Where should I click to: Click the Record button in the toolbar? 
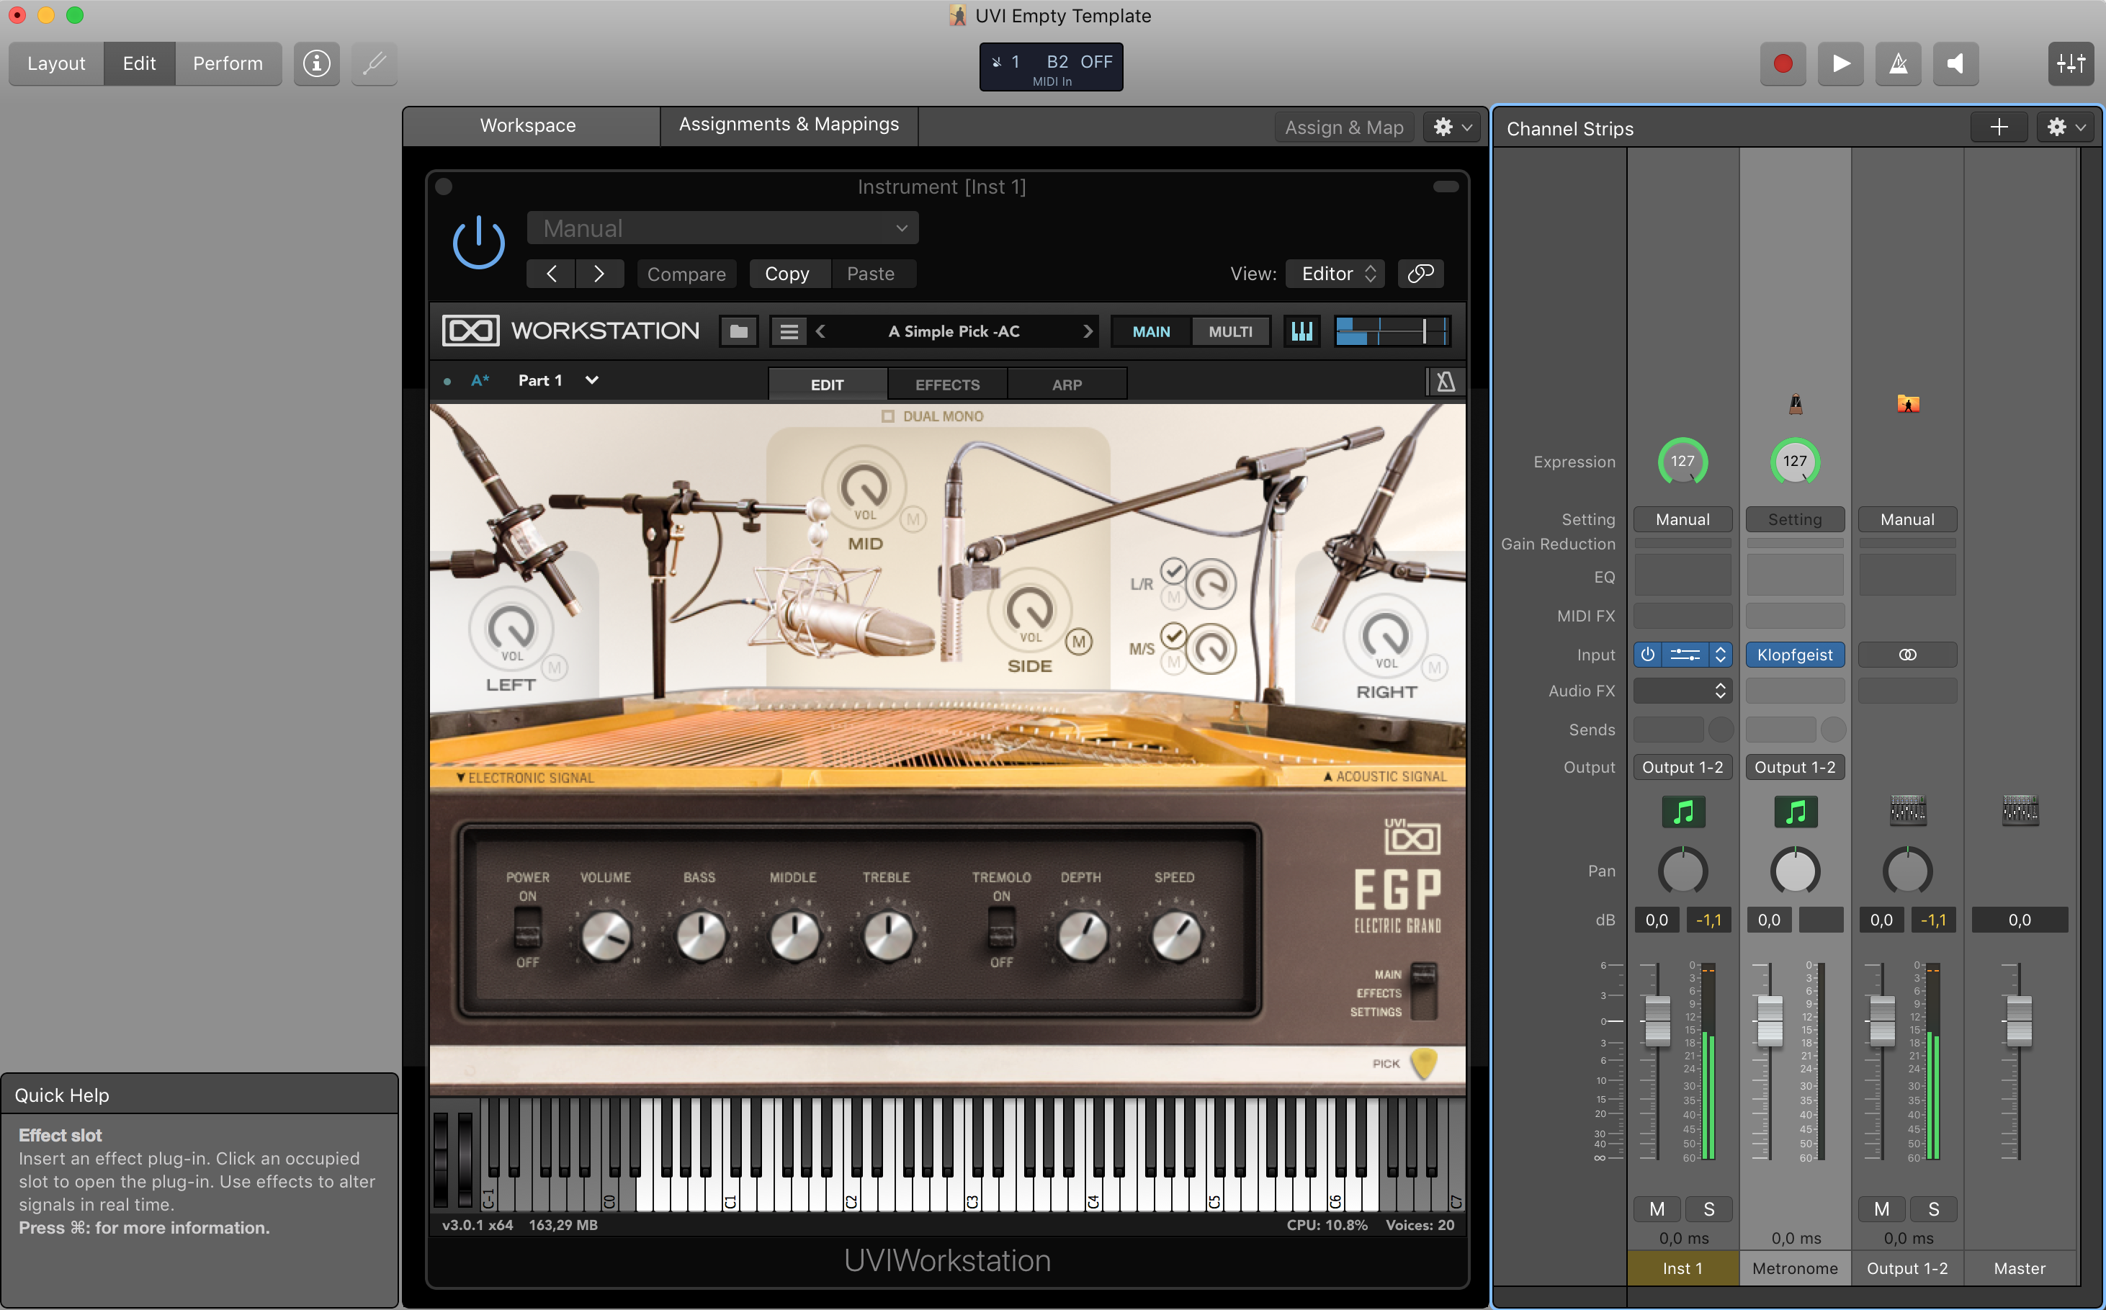(1783, 63)
